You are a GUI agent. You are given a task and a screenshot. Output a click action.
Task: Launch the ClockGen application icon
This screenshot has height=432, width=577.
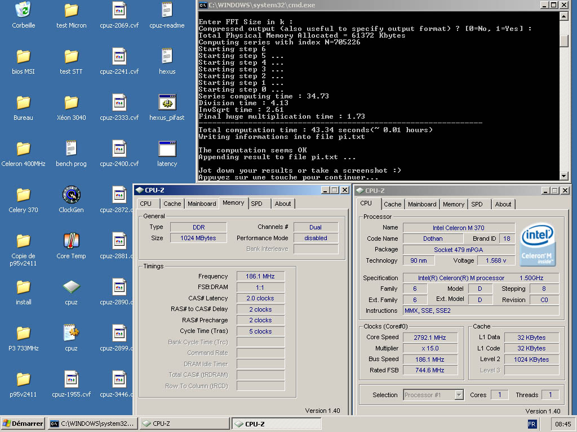pyautogui.click(x=71, y=195)
